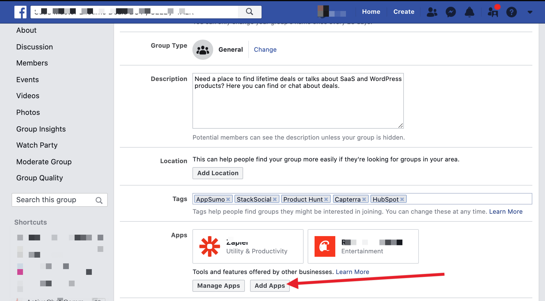Expand the account dropdown arrow
Image resolution: width=545 pixels, height=301 pixels.
[x=530, y=12]
